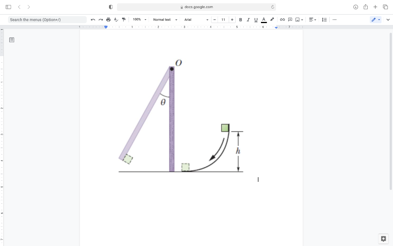
Task: Show Safari downloads
Action: point(356,7)
